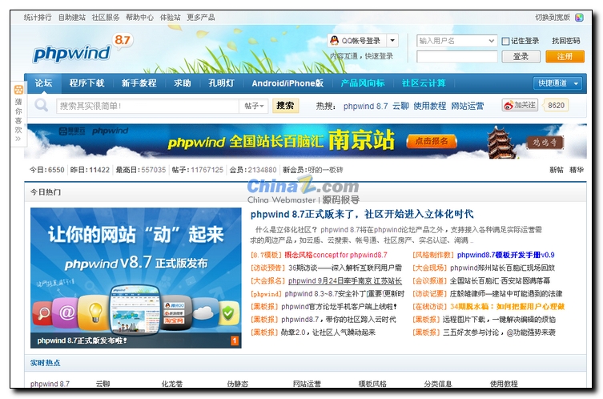Click new member 呀的一板砖 link
Viewport: 603px width, 399px height.
(325, 170)
